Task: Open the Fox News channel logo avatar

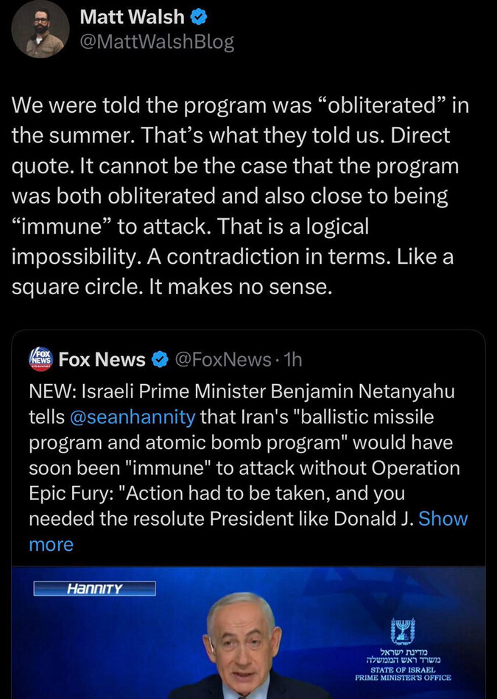Action: pos(40,358)
